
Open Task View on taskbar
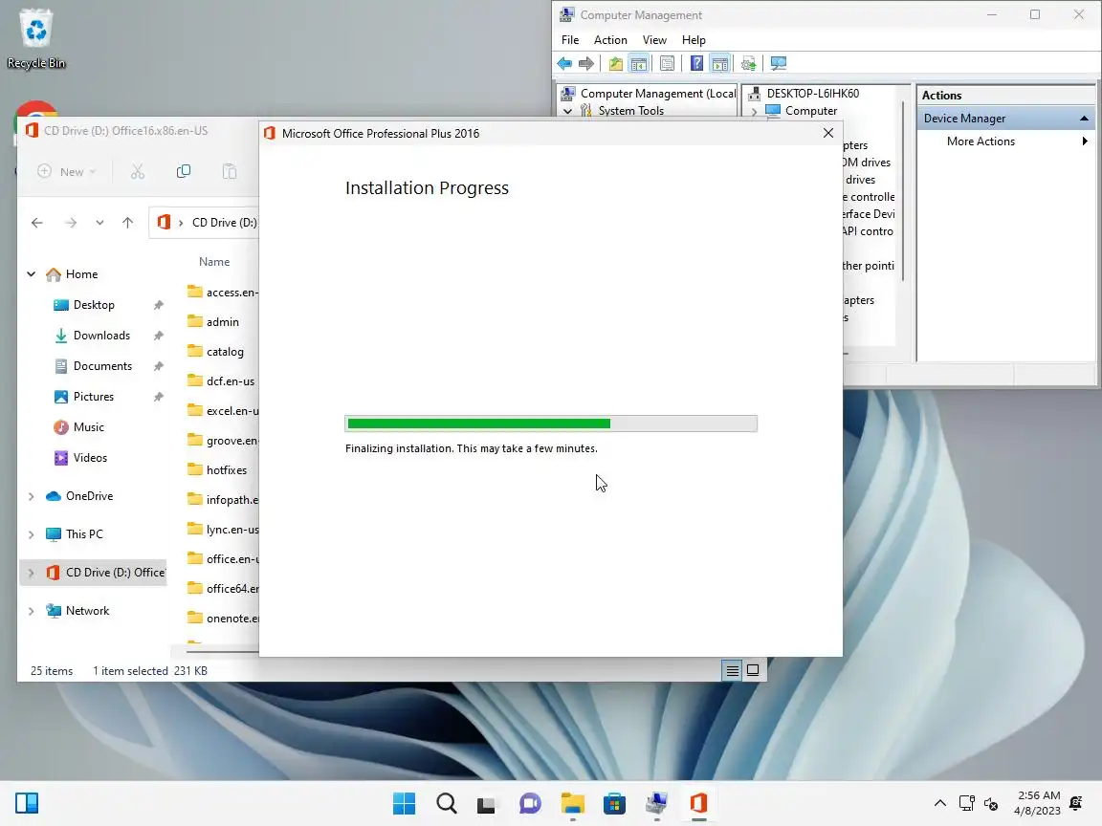tap(486, 803)
